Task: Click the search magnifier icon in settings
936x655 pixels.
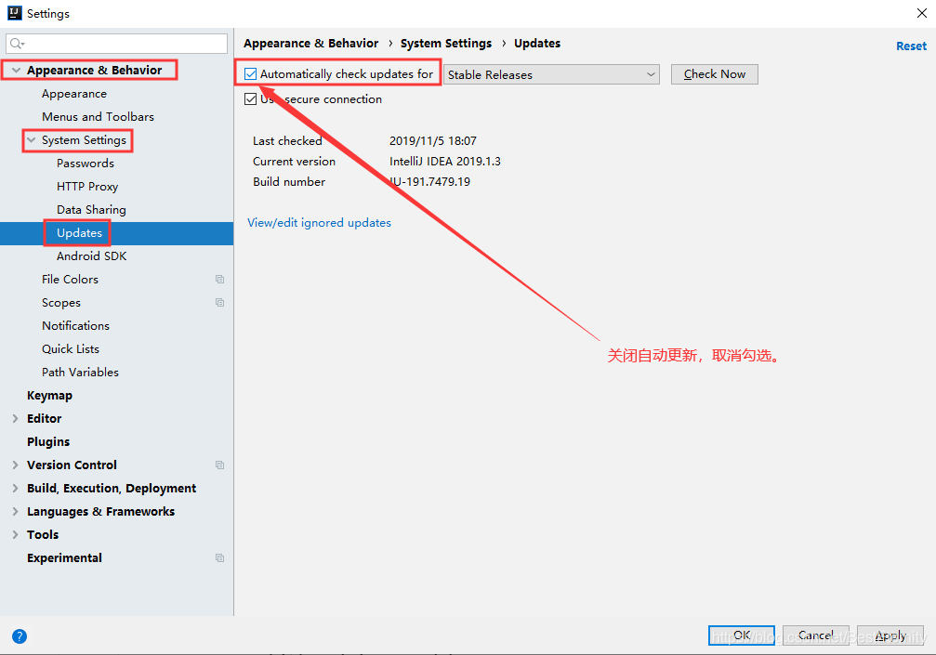Action: tap(17, 44)
